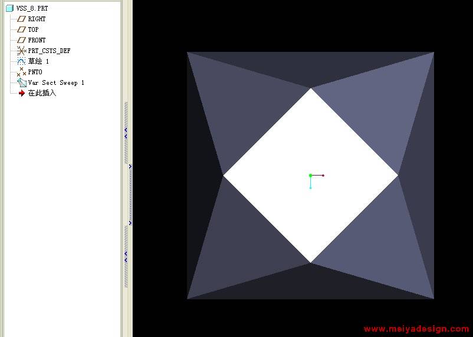This screenshot has width=473, height=337.
Task: Select the PNT0 datum points icon
Action: 22,72
